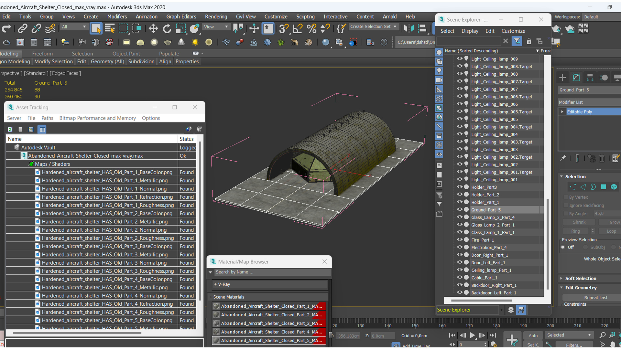Open the Selected key filter dropdown
Screen dimensions: 621x349
569,335
